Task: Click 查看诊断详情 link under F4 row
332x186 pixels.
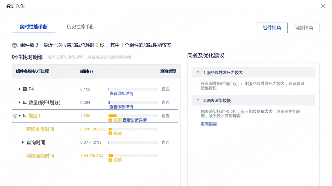Action: tap(121, 93)
